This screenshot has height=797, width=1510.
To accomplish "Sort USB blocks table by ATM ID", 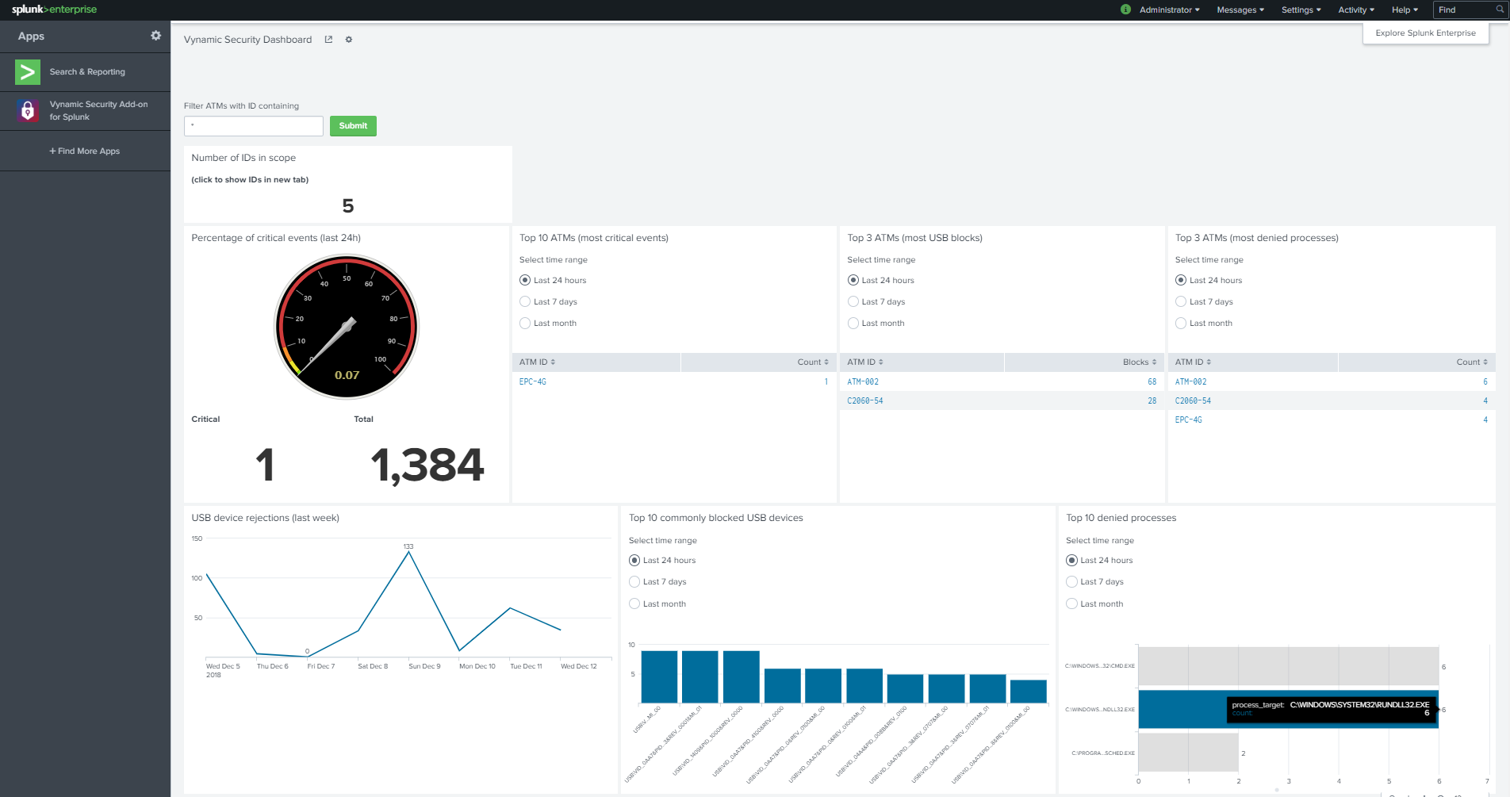I will point(865,362).
